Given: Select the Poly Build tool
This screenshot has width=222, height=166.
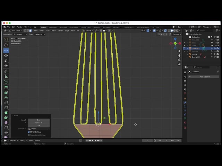Looking at the screenshot, I should 6,113.
